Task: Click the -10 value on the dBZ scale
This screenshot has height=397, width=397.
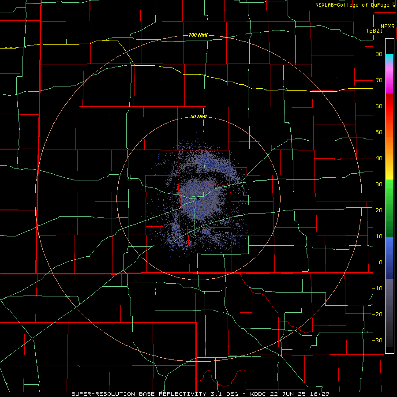Action: 377,288
